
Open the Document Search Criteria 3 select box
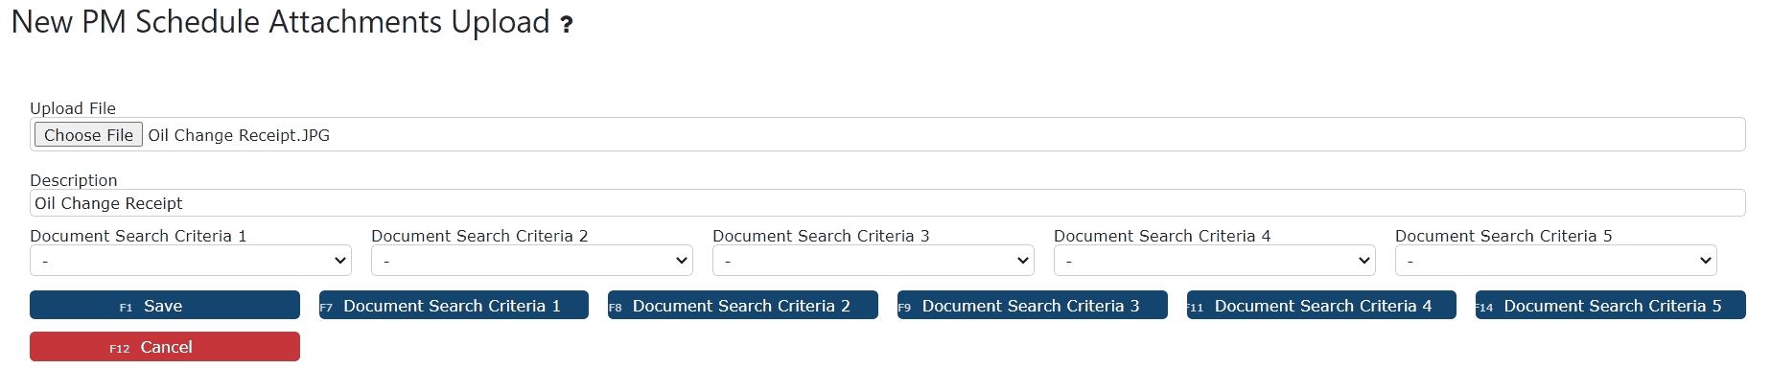874,260
